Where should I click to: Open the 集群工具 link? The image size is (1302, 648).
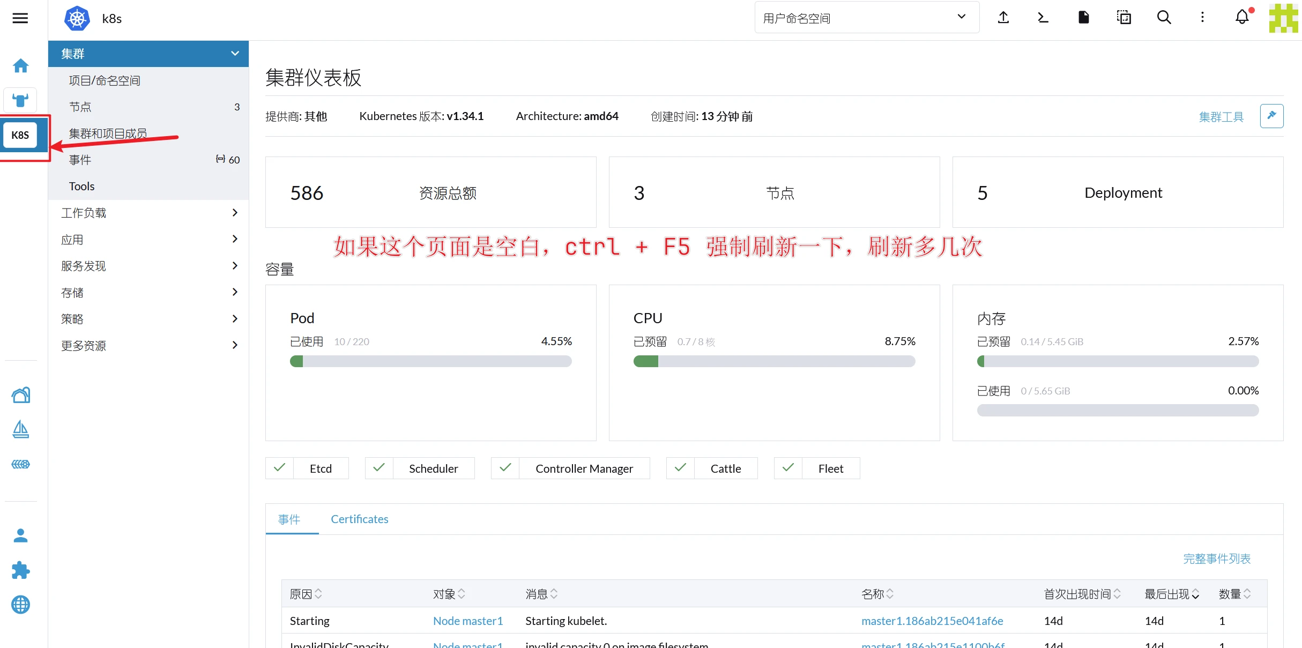[x=1221, y=117]
